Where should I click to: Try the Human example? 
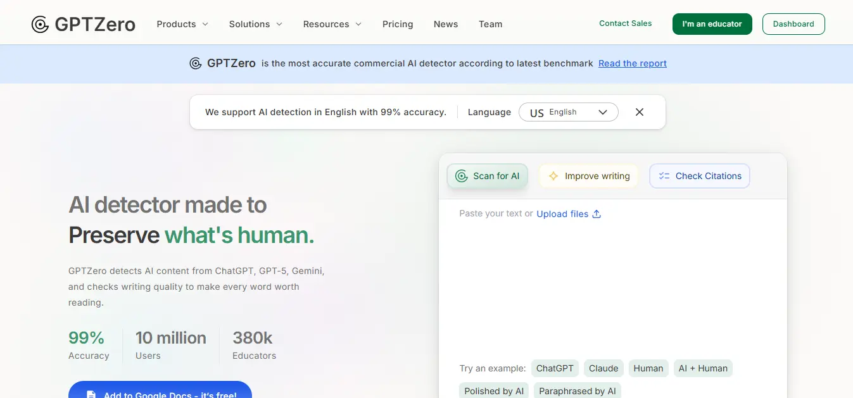(x=648, y=368)
